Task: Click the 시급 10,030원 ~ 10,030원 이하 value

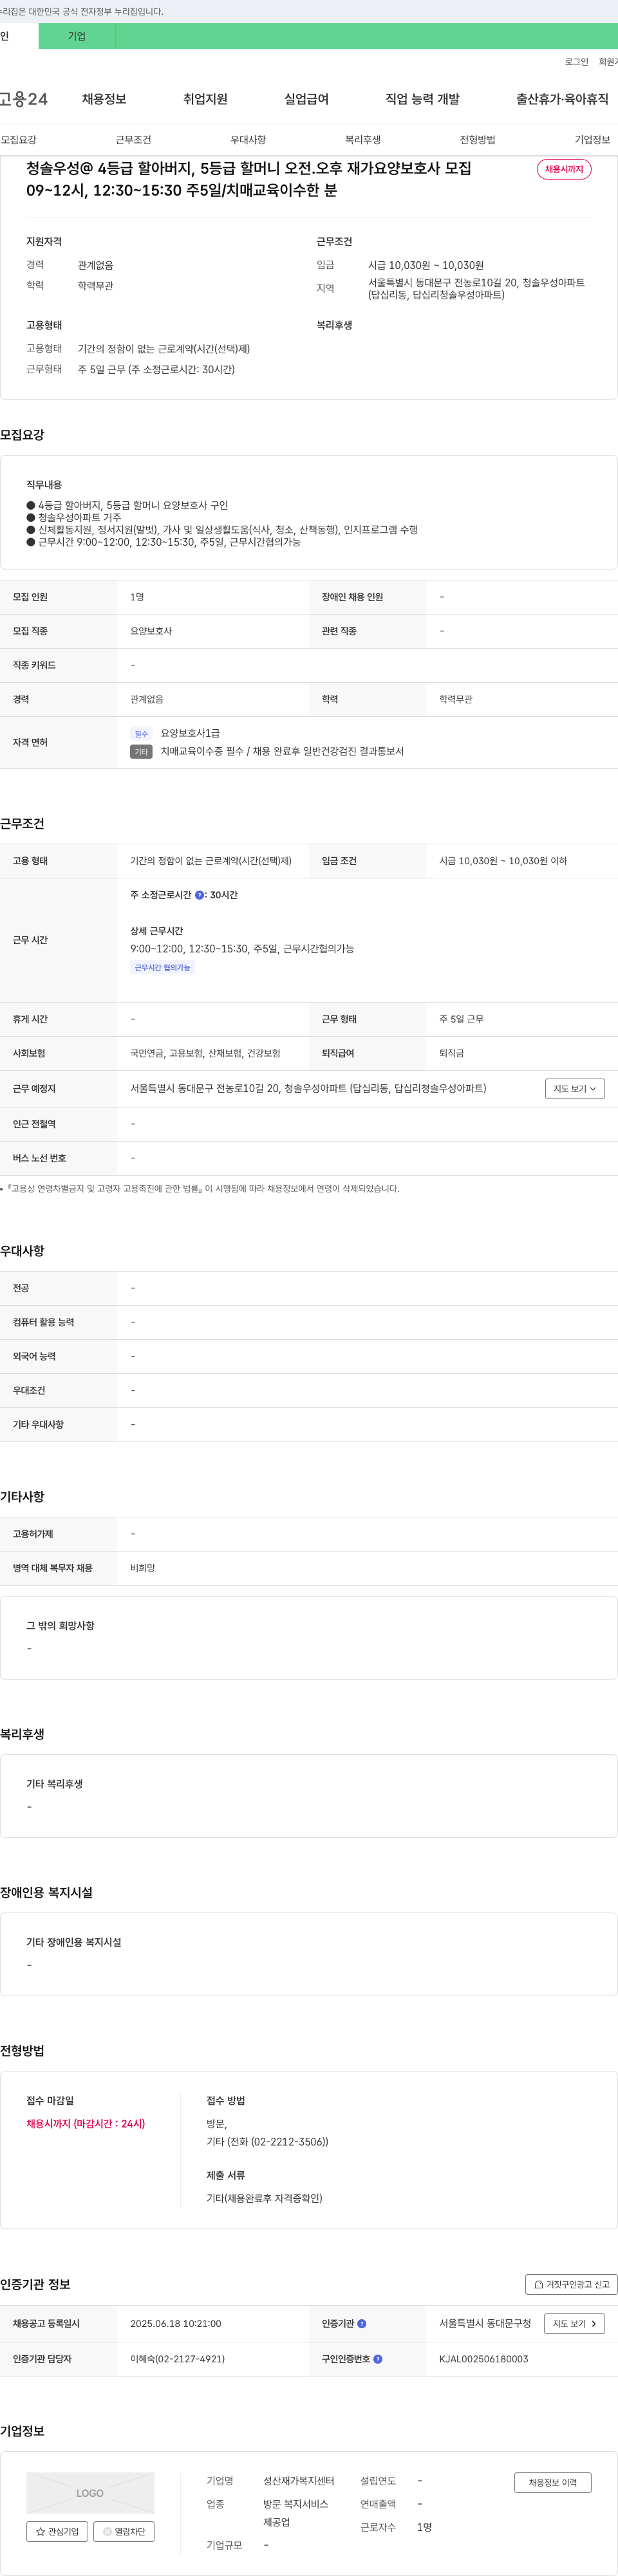Action: (503, 861)
